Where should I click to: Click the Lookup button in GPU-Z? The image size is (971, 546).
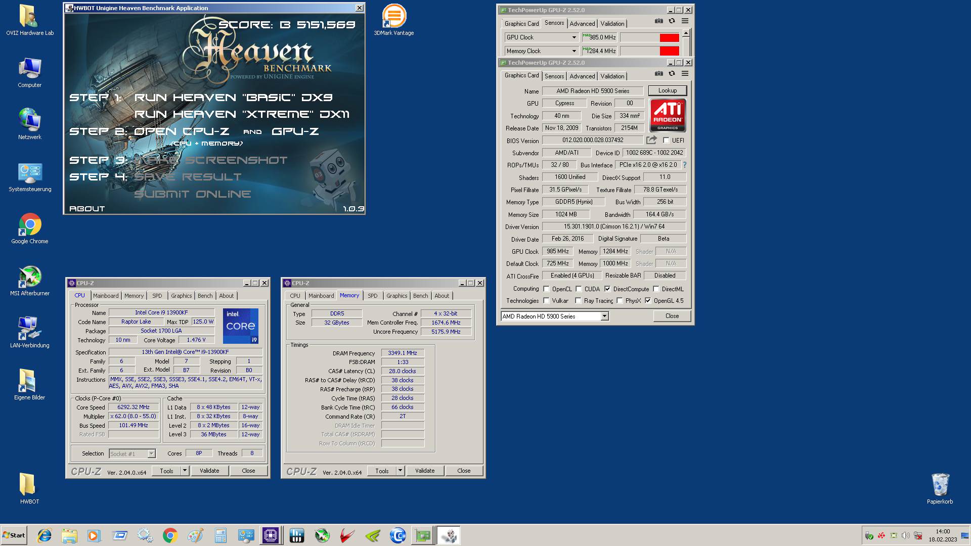668,90
